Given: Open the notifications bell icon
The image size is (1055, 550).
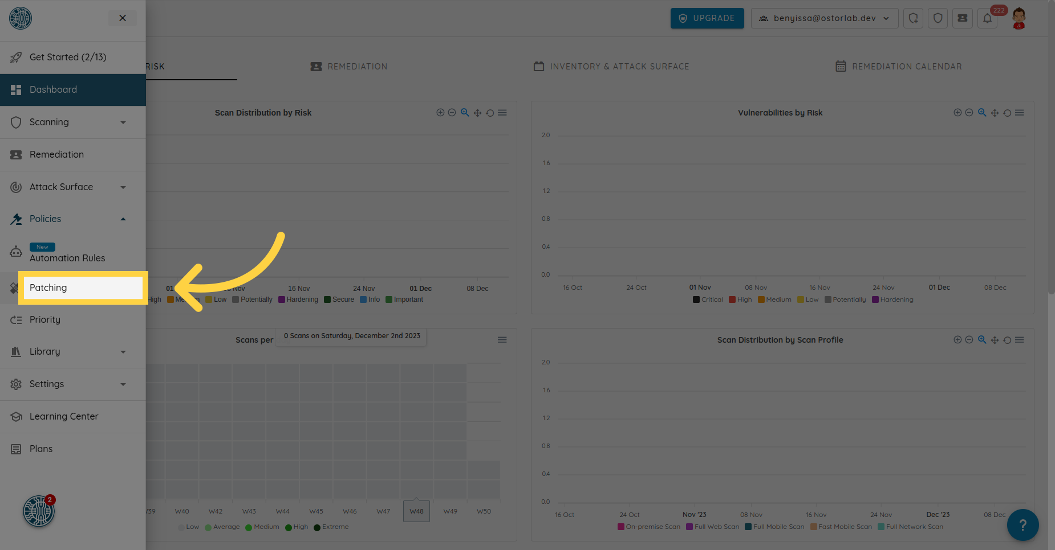Looking at the screenshot, I should click(987, 18).
